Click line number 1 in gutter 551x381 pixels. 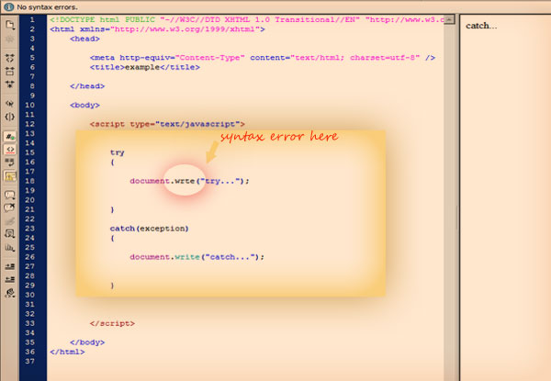coord(32,19)
